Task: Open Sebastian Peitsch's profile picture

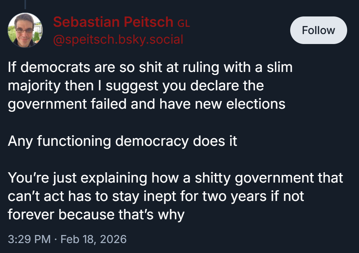Action: tap(25, 30)
